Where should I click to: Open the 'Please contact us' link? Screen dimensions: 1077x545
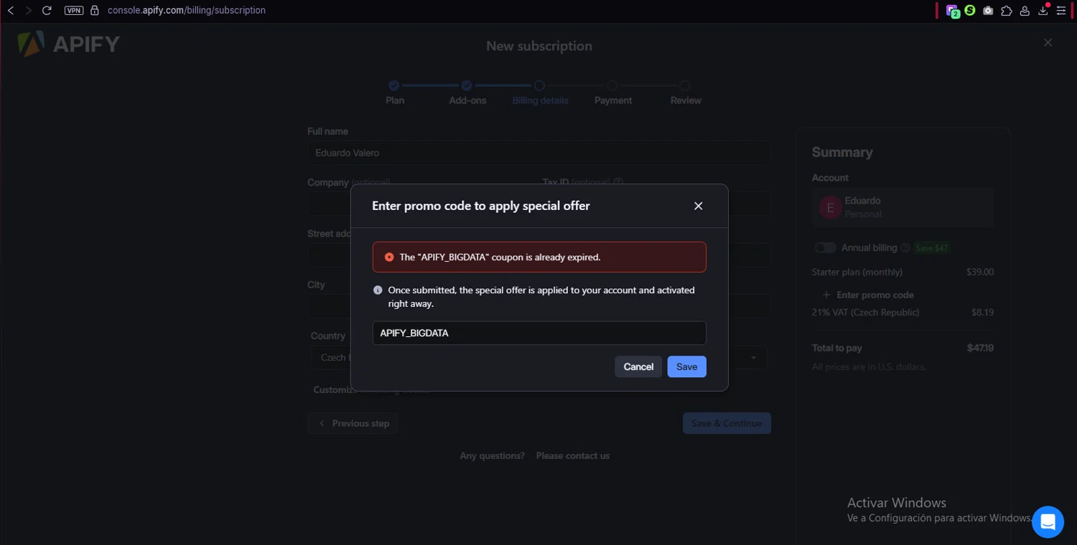tap(572, 455)
